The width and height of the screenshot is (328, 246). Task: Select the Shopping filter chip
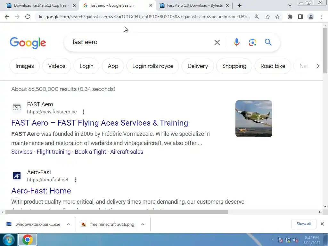click(x=234, y=66)
